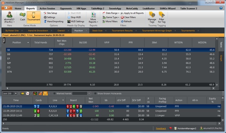The height and width of the screenshot is (133, 226).
Task: Open the help icon in ribbon corner
Action: [221, 8]
